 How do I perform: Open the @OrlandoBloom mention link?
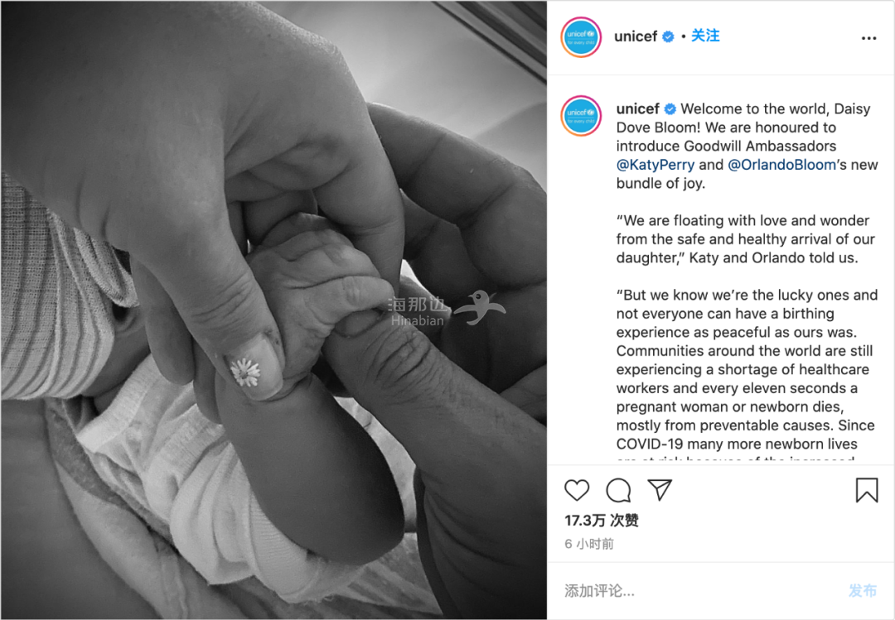[x=782, y=165]
